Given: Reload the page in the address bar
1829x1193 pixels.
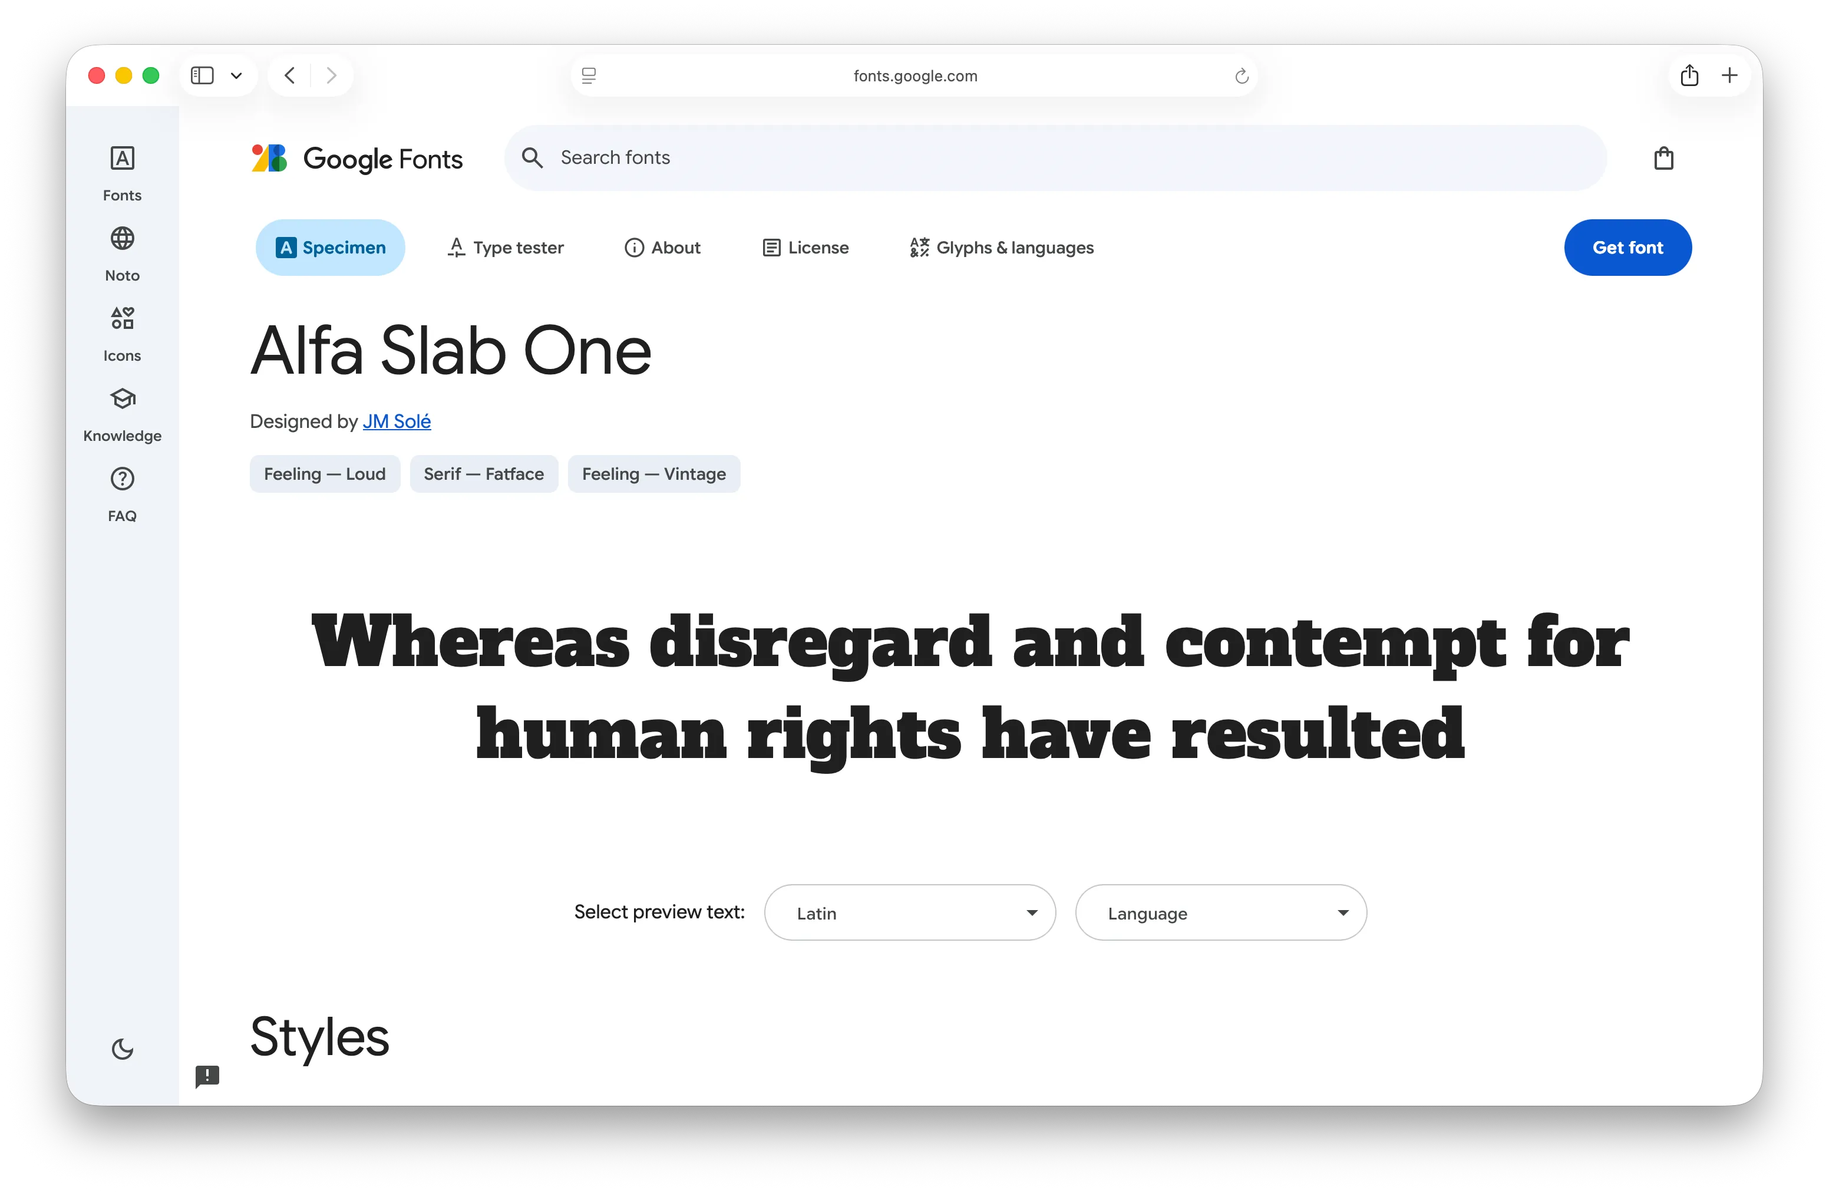Looking at the screenshot, I should click(1241, 76).
